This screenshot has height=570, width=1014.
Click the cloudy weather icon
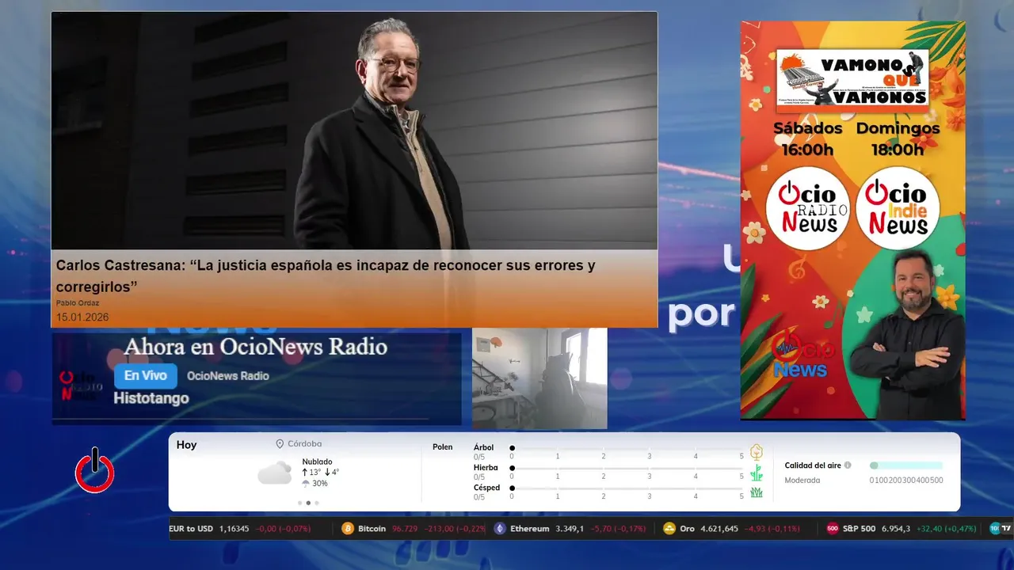(x=274, y=473)
